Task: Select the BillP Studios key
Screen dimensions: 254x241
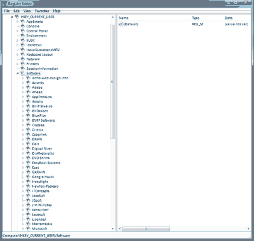Action: 42,106
